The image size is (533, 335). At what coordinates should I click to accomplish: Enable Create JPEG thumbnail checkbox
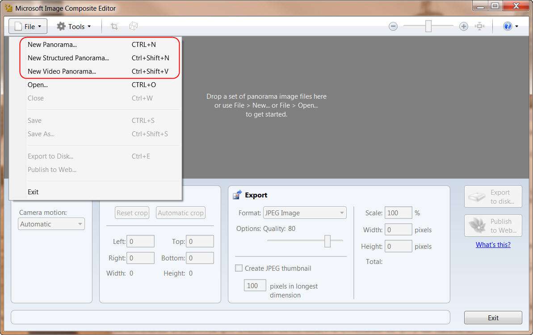239,268
